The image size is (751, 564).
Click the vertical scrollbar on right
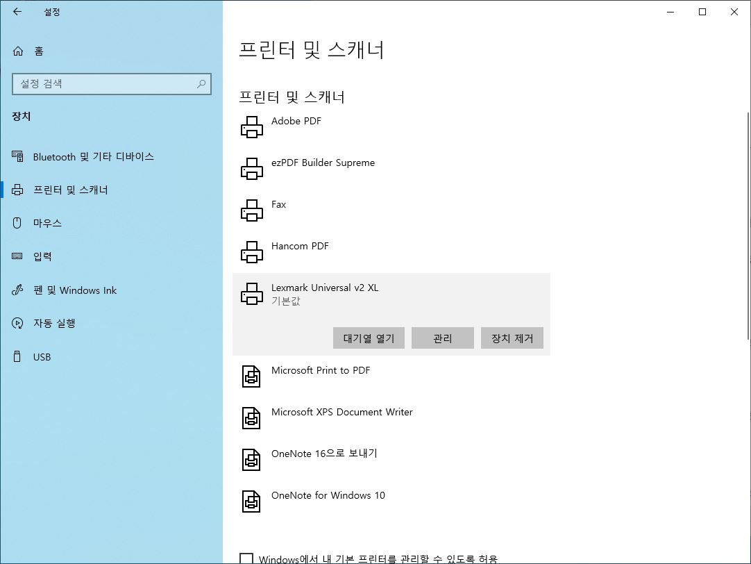point(748,226)
